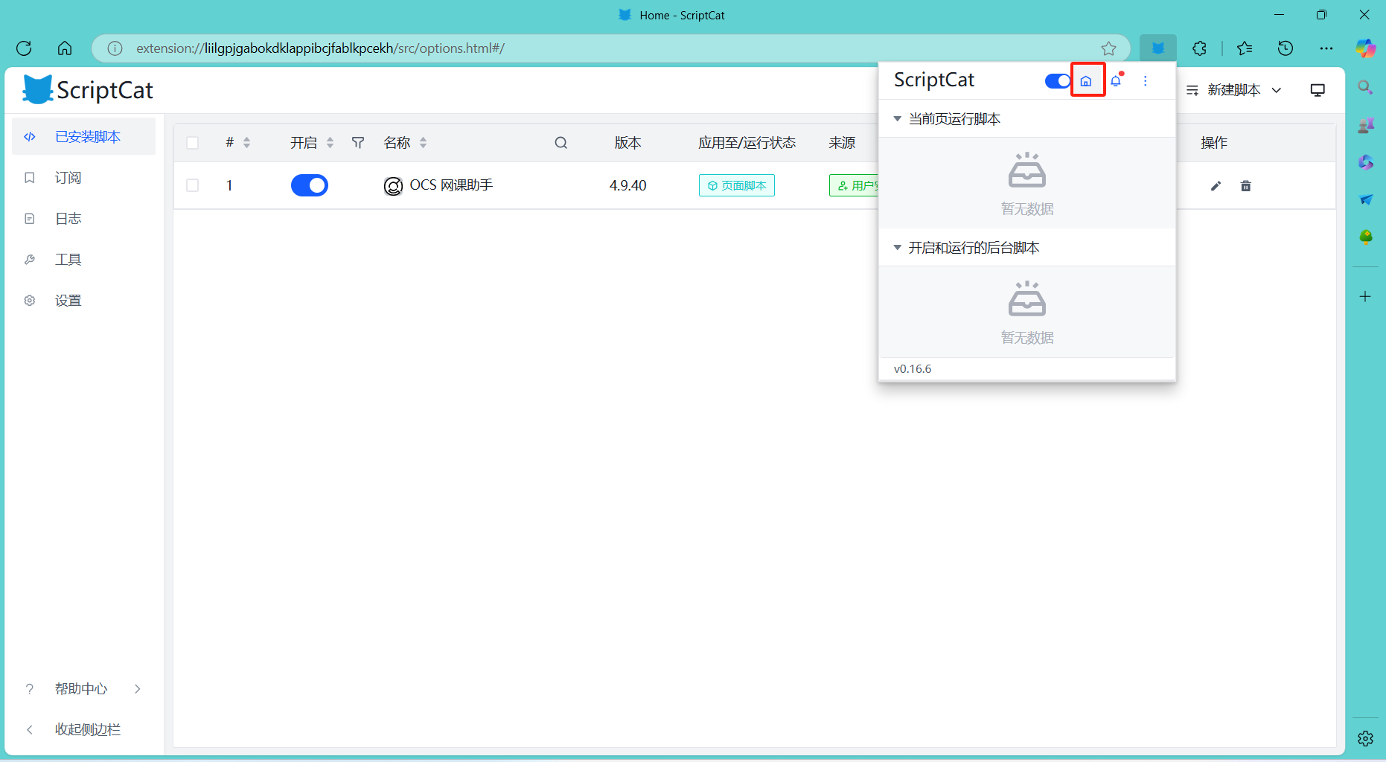Click the ScriptCat logo
The width and height of the screenshot is (1386, 762).
coord(88,90)
